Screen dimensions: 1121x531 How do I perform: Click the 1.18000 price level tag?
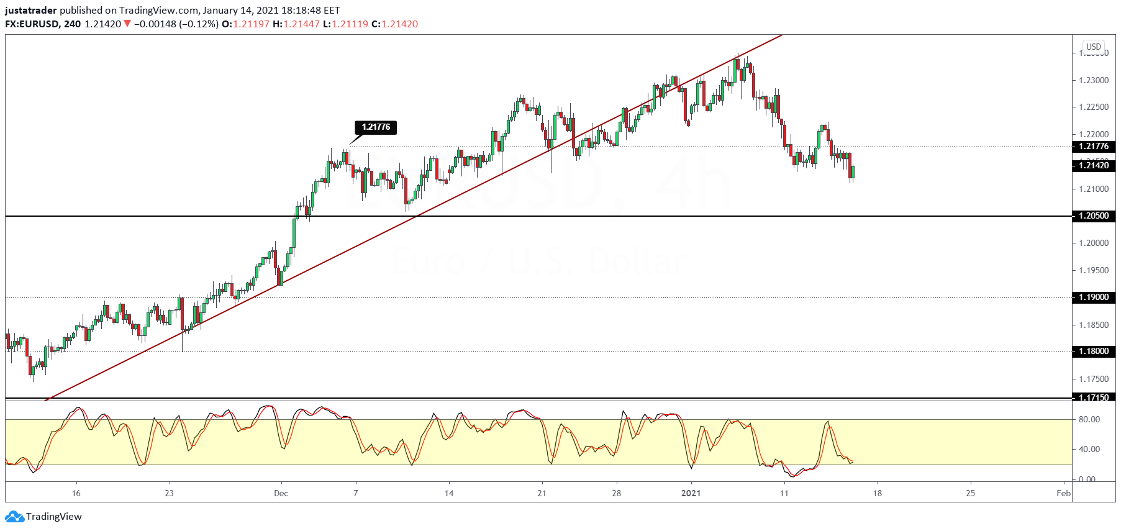1093,352
